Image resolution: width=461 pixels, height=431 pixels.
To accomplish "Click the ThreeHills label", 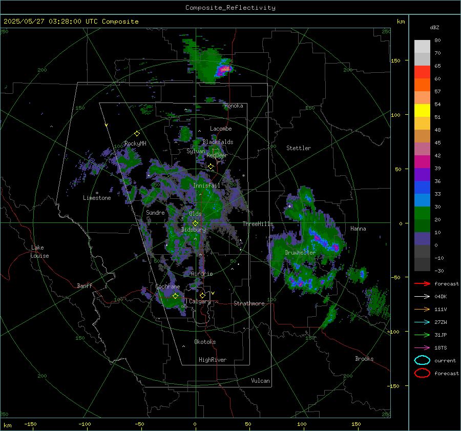I will [258, 224].
